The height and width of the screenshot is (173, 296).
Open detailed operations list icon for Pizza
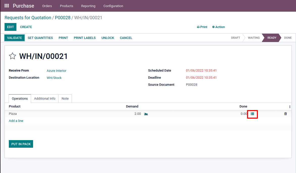pyautogui.click(x=252, y=114)
